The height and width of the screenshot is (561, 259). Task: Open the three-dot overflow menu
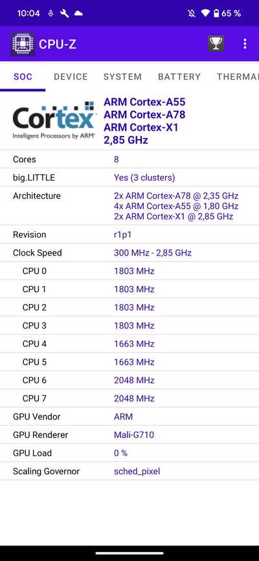245,44
